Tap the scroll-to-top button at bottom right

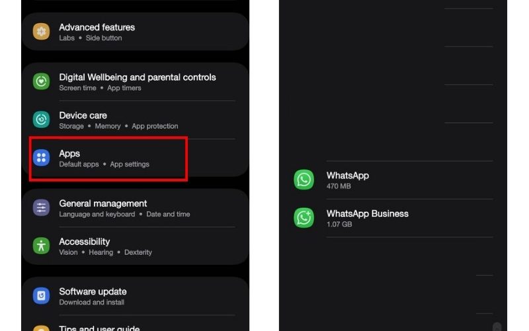497,326
